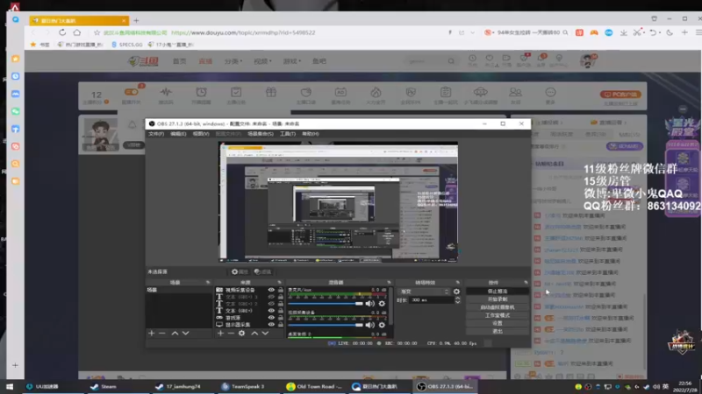Toggle visibility of 文本 (GDI+) 2 source

point(271,304)
